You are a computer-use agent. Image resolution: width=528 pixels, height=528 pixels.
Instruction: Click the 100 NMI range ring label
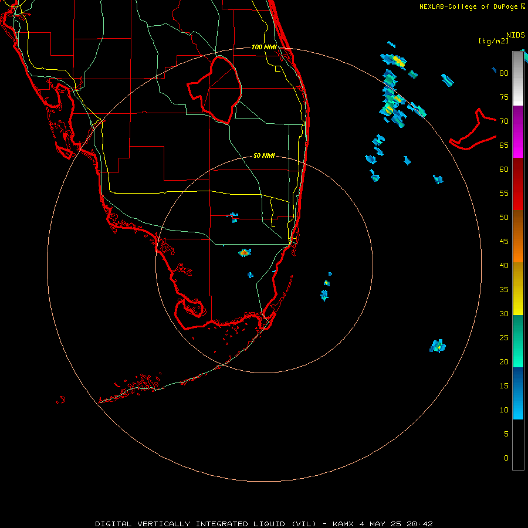[x=264, y=47]
